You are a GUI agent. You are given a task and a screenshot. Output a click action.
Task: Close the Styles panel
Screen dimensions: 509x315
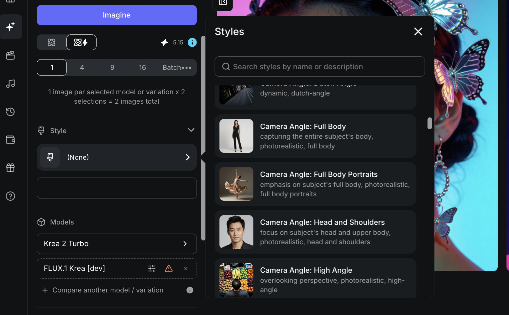click(418, 31)
